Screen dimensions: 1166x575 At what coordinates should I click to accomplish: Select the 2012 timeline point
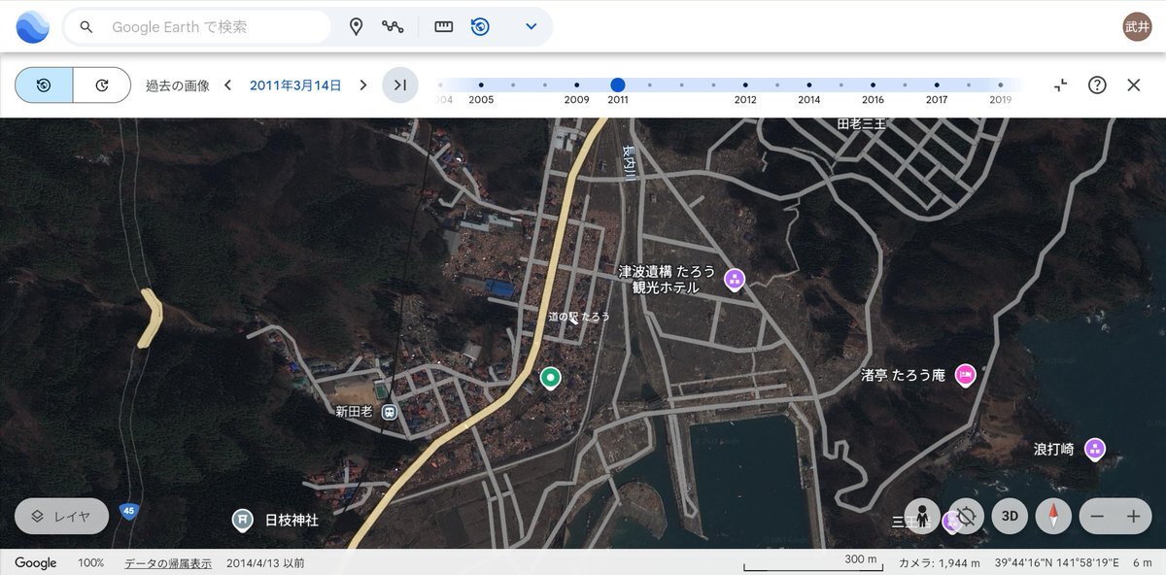click(x=745, y=85)
